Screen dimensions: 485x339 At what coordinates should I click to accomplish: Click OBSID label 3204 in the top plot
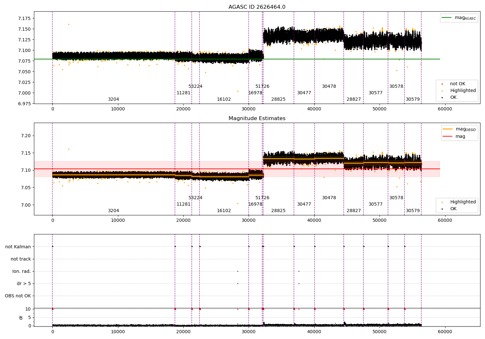tap(113, 99)
